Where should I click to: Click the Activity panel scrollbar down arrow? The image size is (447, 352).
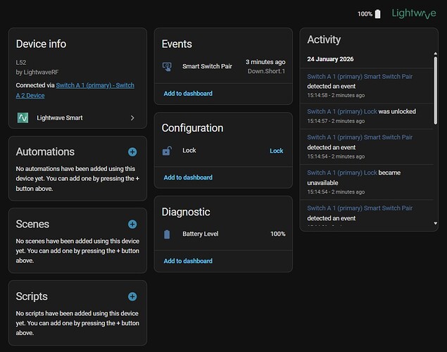pos(436,223)
